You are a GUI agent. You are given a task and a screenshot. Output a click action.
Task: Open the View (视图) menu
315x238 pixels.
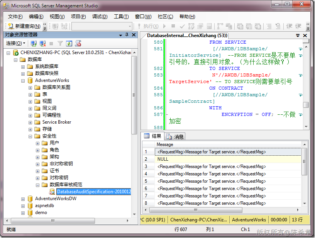click(x=57, y=17)
